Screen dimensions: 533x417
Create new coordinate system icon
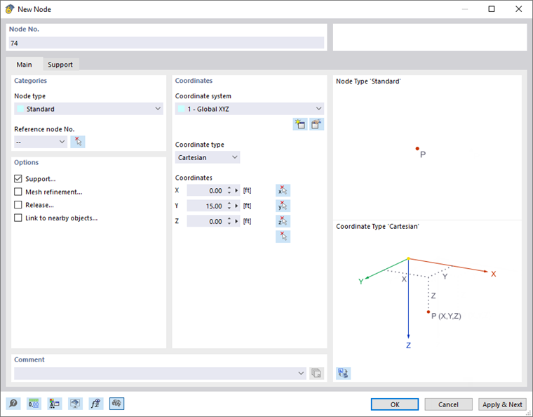pyautogui.click(x=300, y=124)
